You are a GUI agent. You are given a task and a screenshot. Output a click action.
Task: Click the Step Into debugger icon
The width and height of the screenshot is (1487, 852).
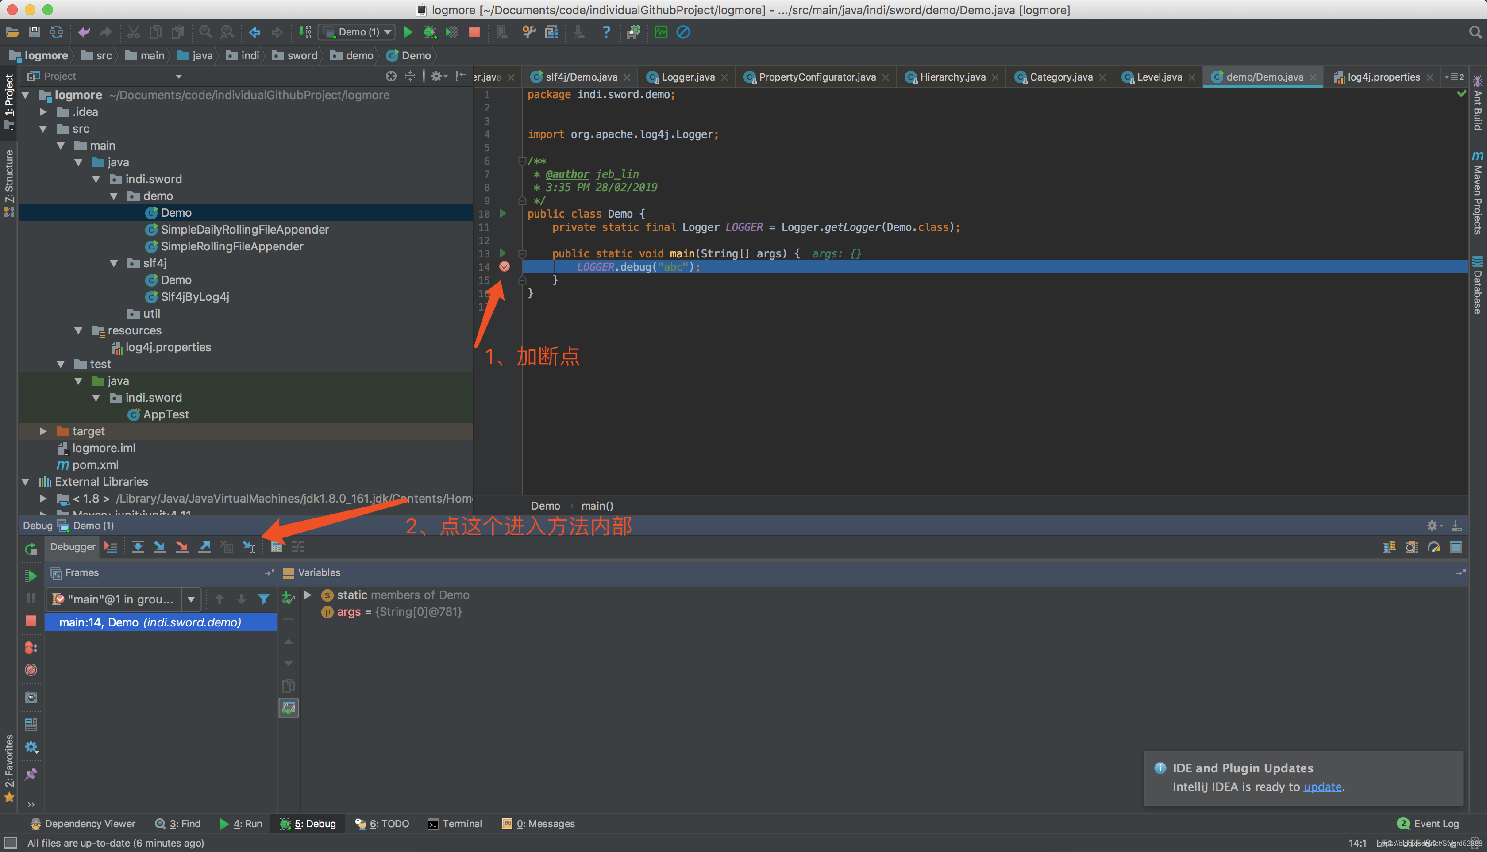point(159,547)
